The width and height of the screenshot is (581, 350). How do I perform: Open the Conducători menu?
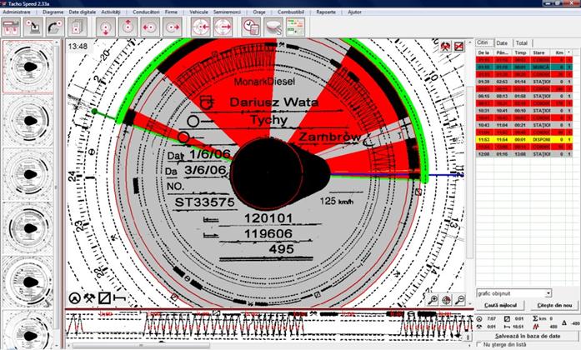[146, 12]
